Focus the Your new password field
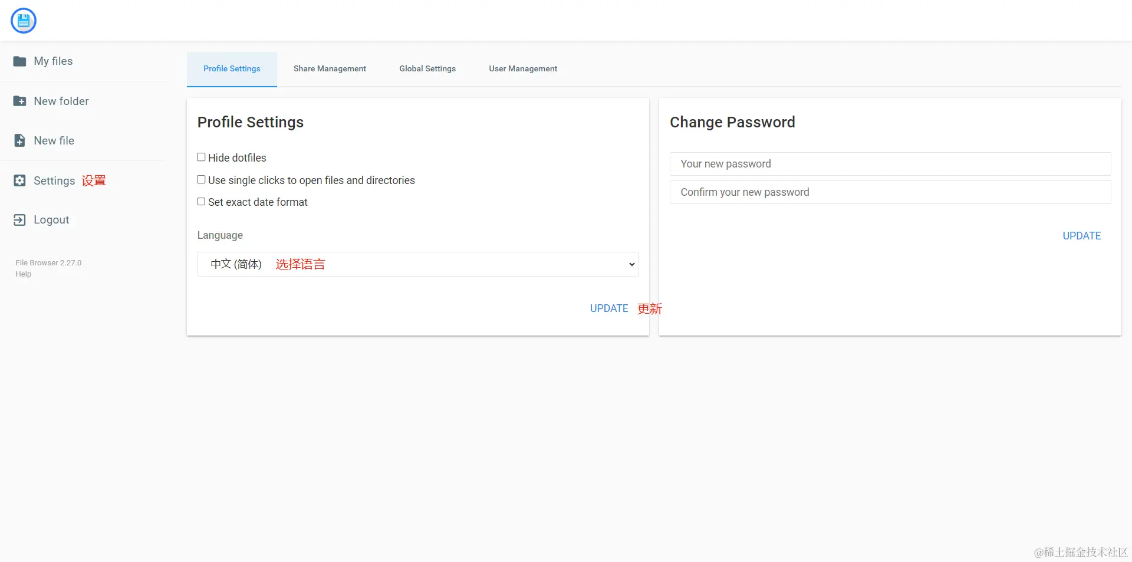This screenshot has width=1132, height=562. (890, 164)
